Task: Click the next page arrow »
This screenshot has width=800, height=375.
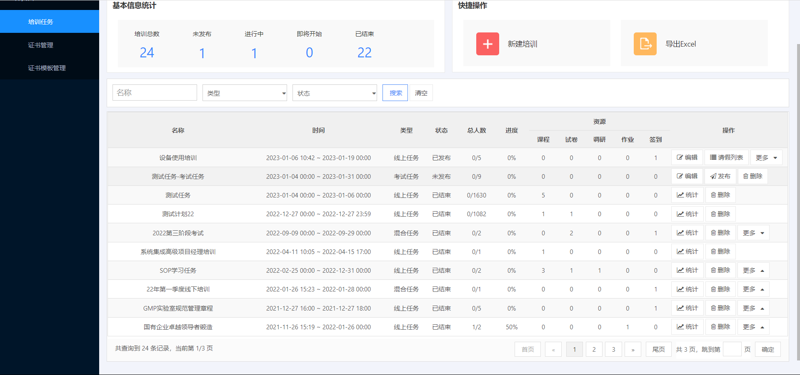Action: coord(633,349)
